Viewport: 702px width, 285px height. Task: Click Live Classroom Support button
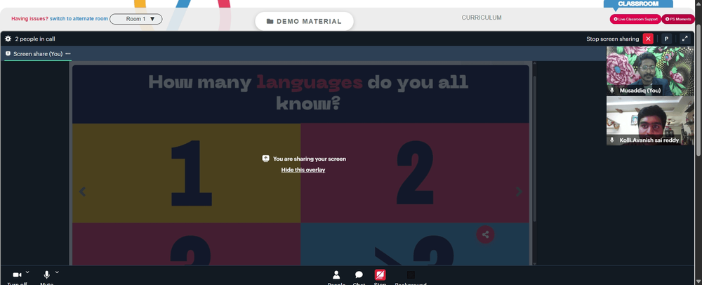[635, 19]
